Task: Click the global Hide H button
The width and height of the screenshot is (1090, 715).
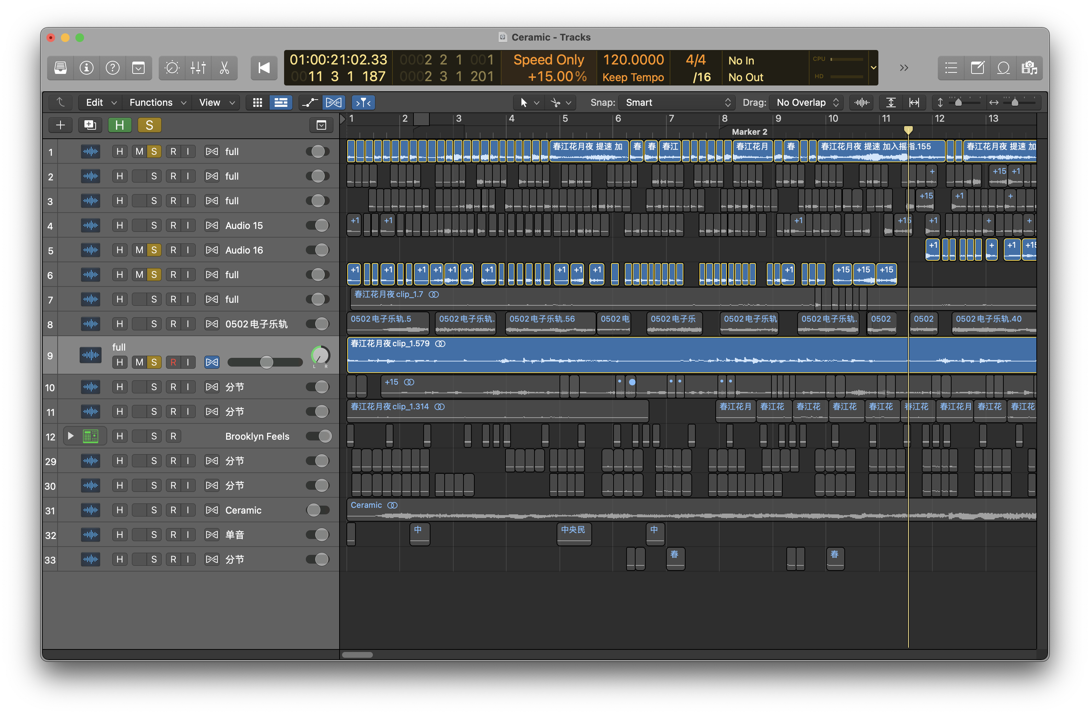Action: [120, 125]
